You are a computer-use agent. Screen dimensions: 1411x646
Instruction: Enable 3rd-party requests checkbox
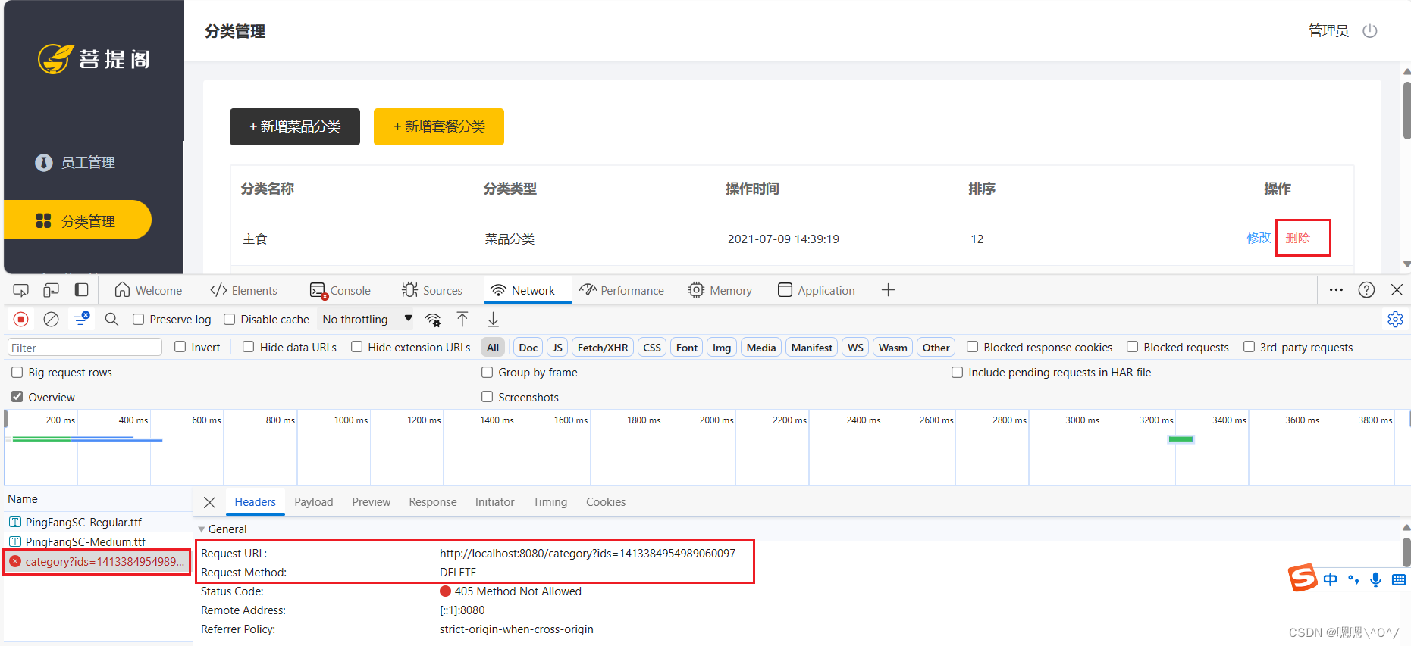coord(1249,347)
